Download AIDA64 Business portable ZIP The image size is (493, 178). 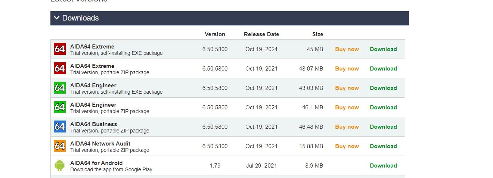[383, 127]
